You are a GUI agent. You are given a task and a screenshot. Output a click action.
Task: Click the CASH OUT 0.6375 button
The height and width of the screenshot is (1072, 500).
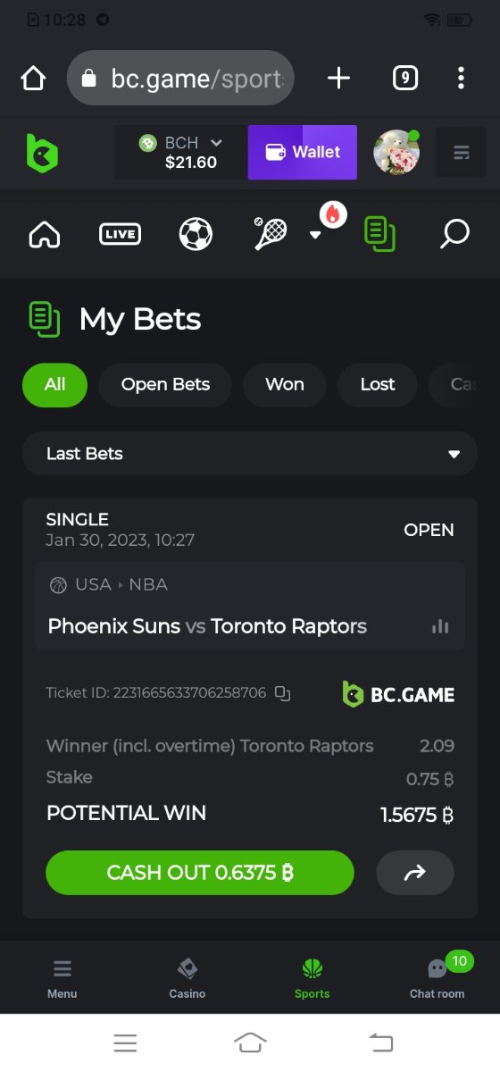(200, 873)
